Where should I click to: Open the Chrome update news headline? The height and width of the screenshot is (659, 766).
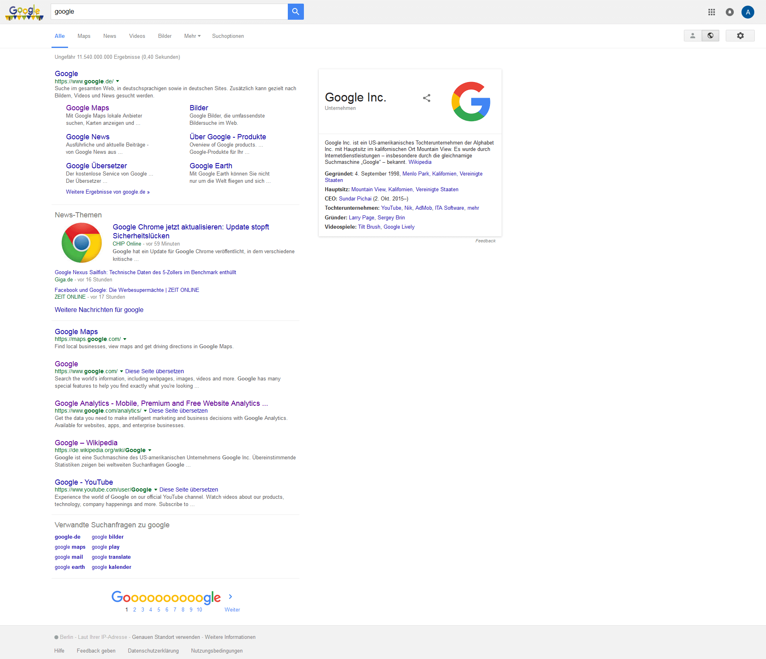(x=191, y=231)
